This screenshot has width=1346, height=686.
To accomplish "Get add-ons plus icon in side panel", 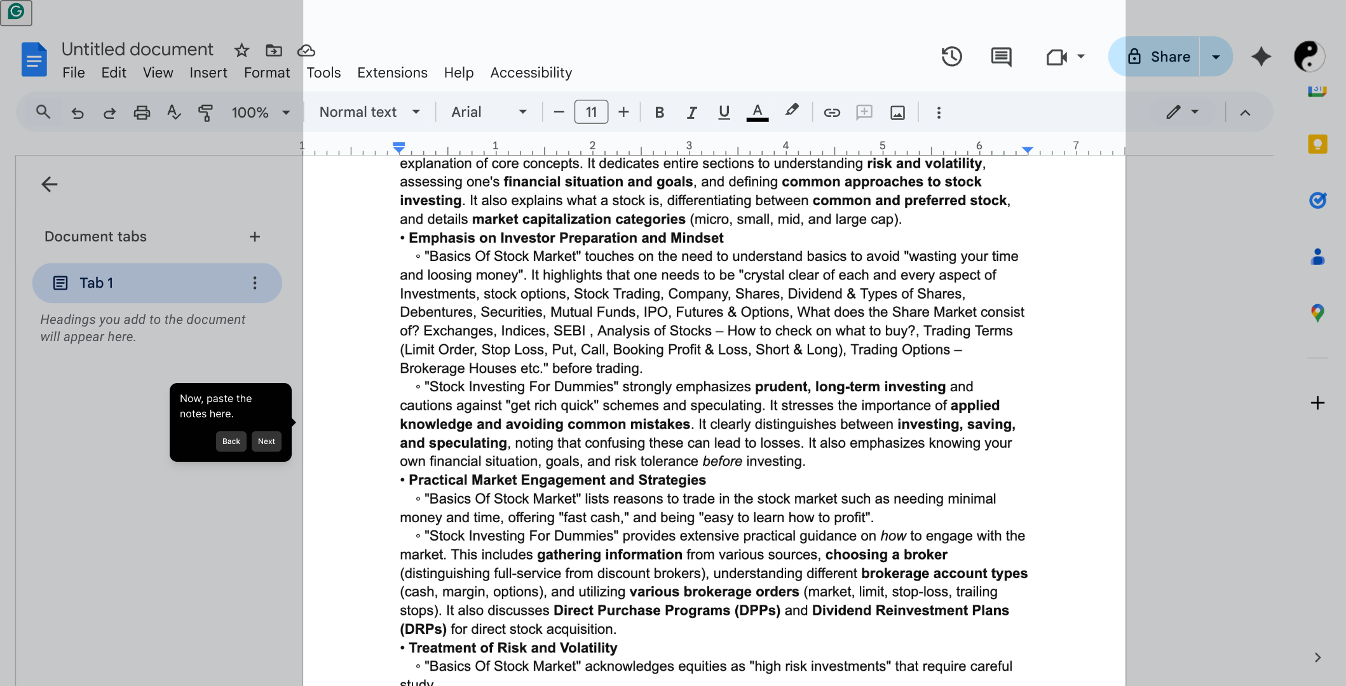I will [1317, 403].
